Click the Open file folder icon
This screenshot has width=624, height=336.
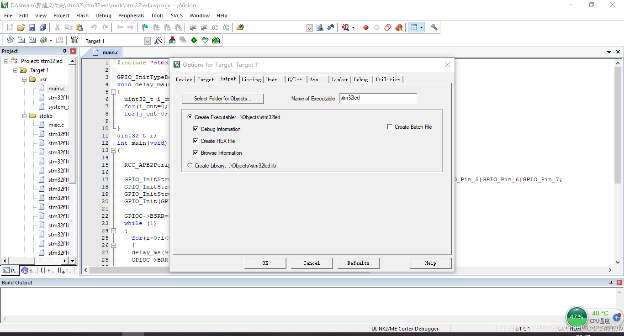pos(21,27)
